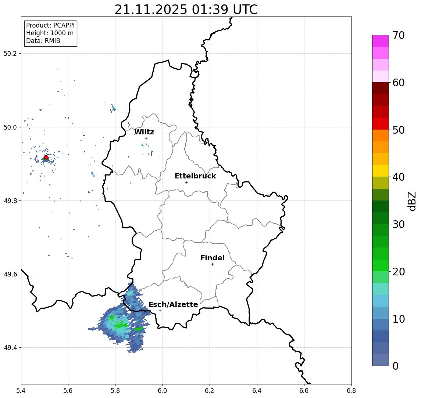
Task: Click the colorbar tick label 0
Action: tap(396, 366)
